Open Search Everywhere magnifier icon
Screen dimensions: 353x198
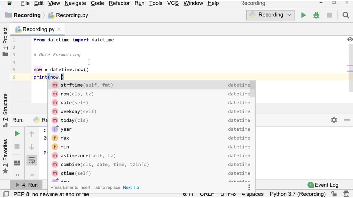point(346,15)
